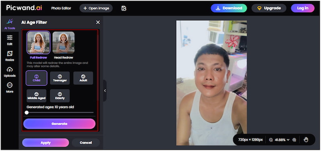Show More sidebar options
The width and height of the screenshot is (321, 151).
[10, 88]
